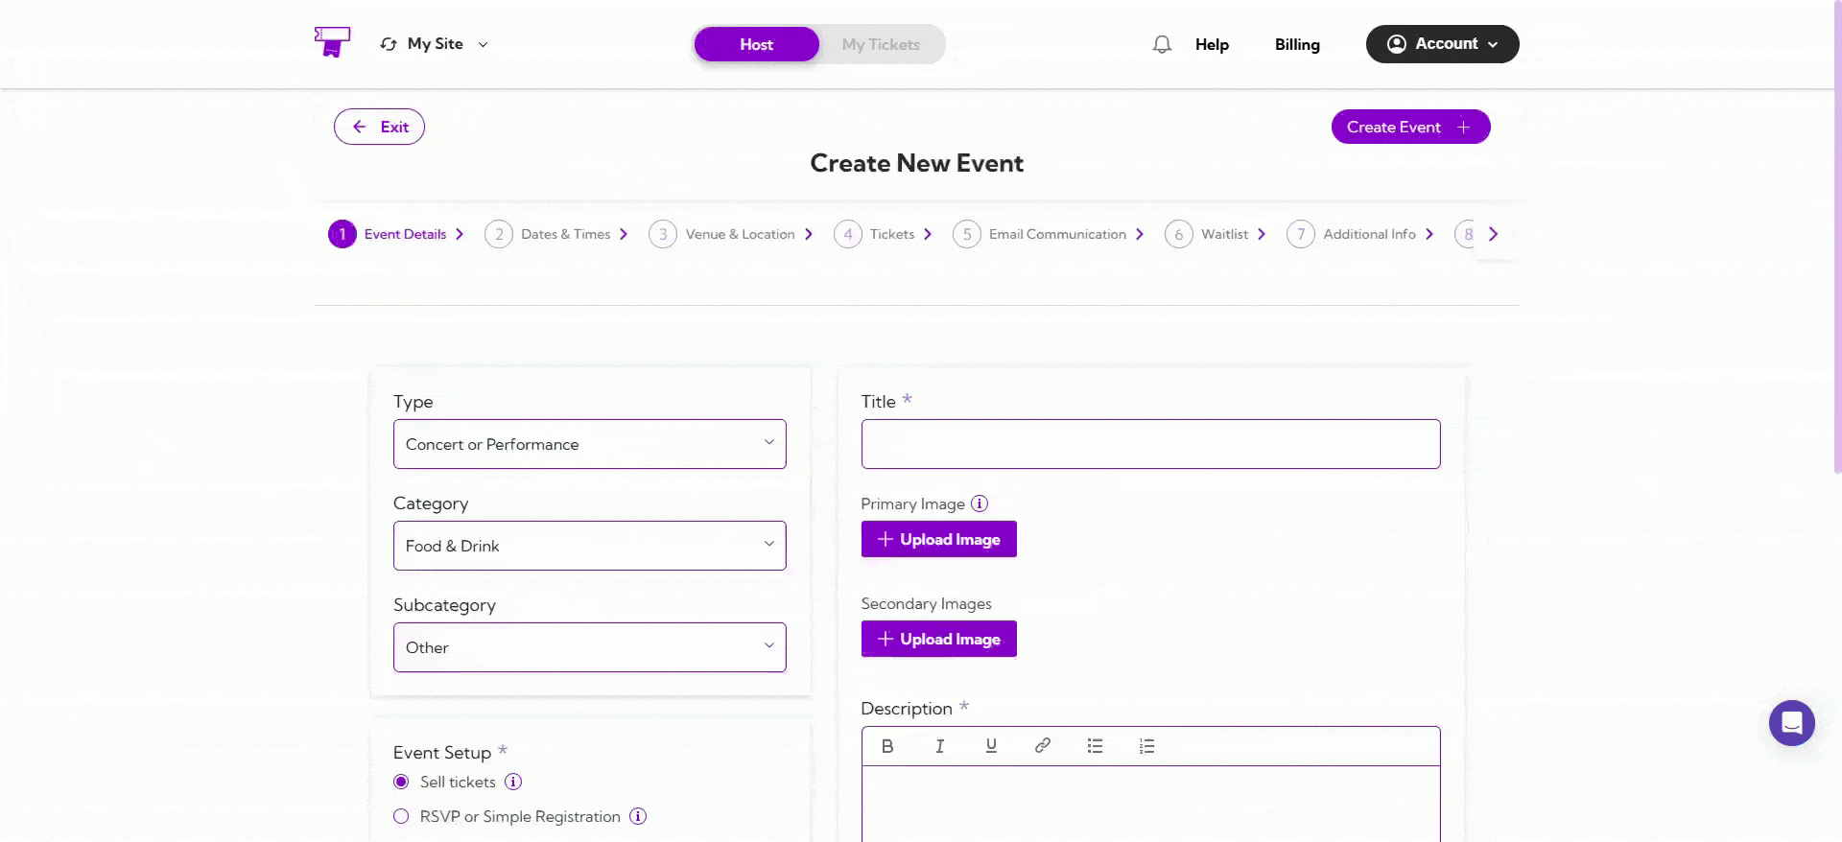
Task: Upload Secondary Images
Action: (x=938, y=639)
